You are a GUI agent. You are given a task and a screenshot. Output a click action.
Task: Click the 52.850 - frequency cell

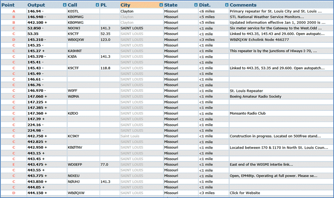pos(35,28)
